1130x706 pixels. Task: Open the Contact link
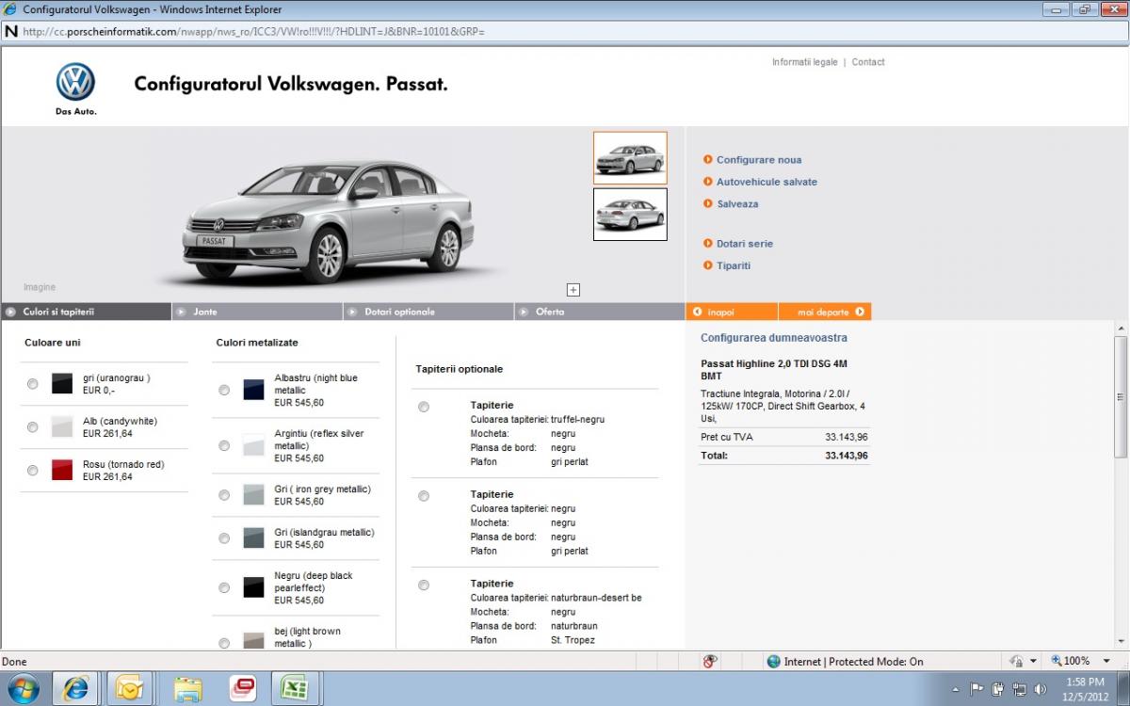(868, 62)
